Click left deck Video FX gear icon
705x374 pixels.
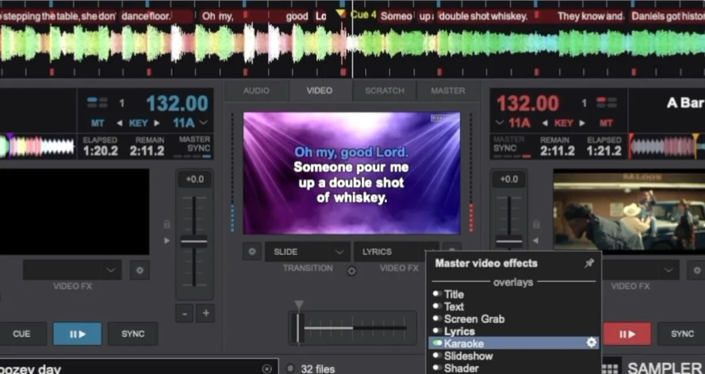tap(140, 270)
